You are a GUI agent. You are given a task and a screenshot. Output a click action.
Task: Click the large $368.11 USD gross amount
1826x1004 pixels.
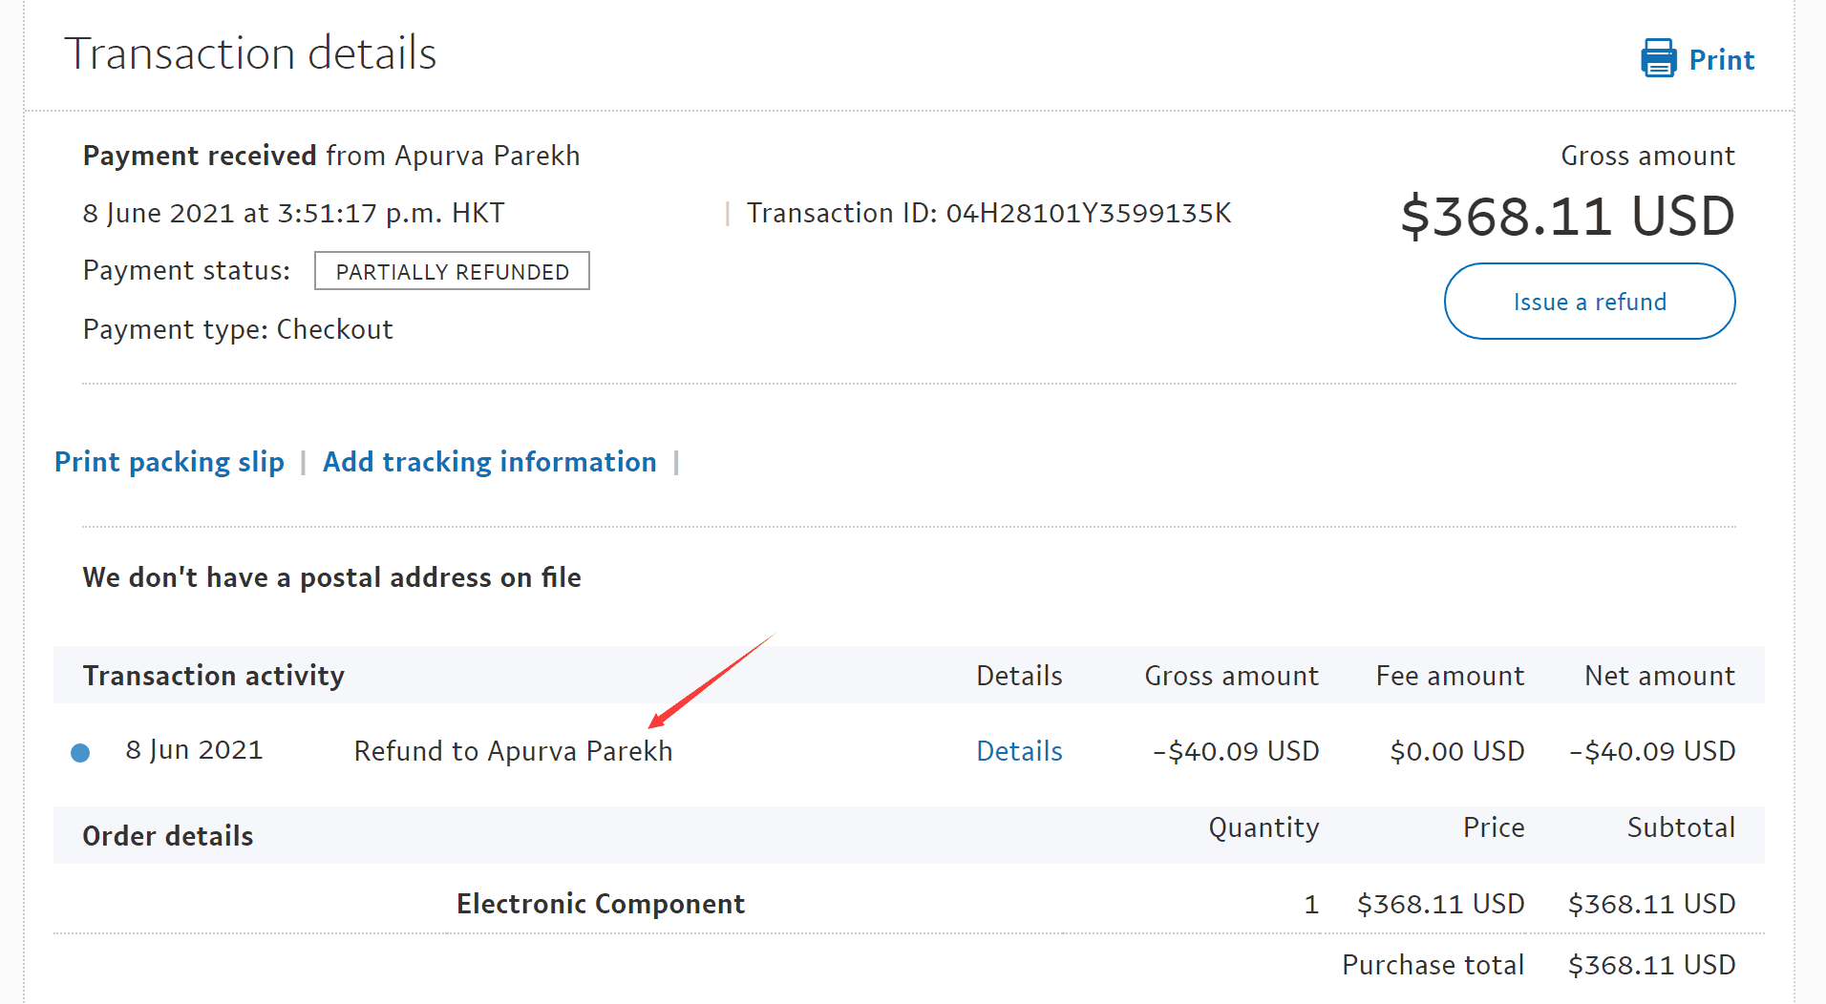click(1566, 217)
